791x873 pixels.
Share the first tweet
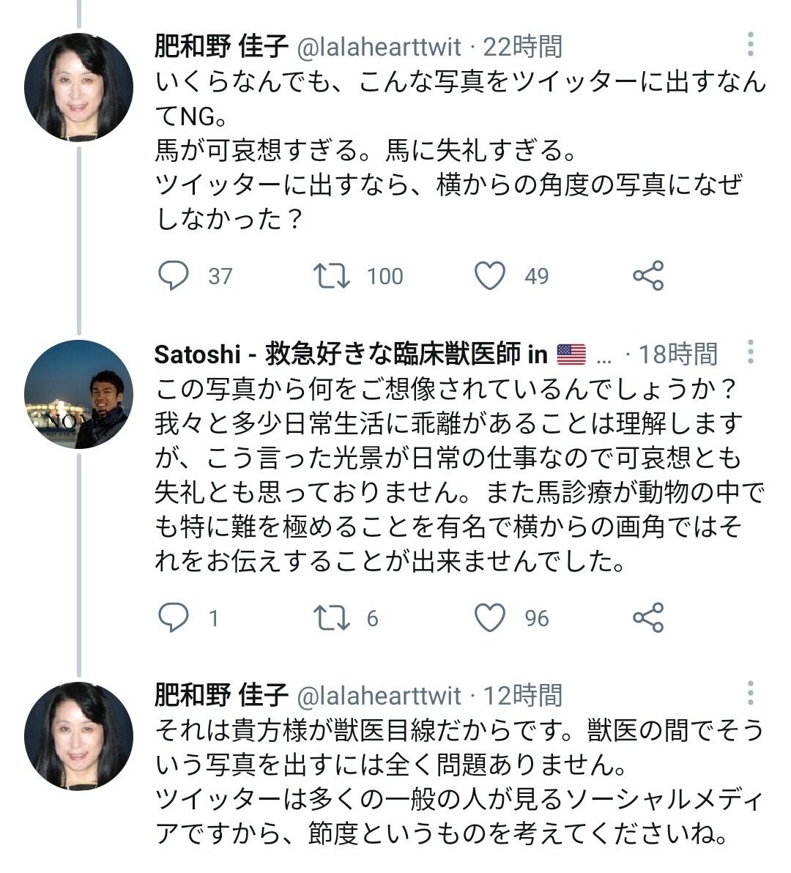tap(648, 276)
